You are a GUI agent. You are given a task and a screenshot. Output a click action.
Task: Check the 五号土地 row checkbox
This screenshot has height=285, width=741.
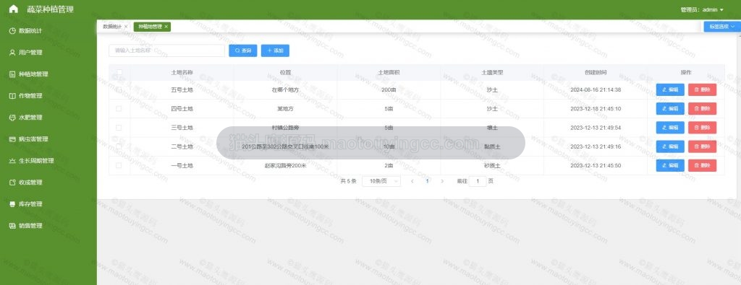[x=119, y=89]
